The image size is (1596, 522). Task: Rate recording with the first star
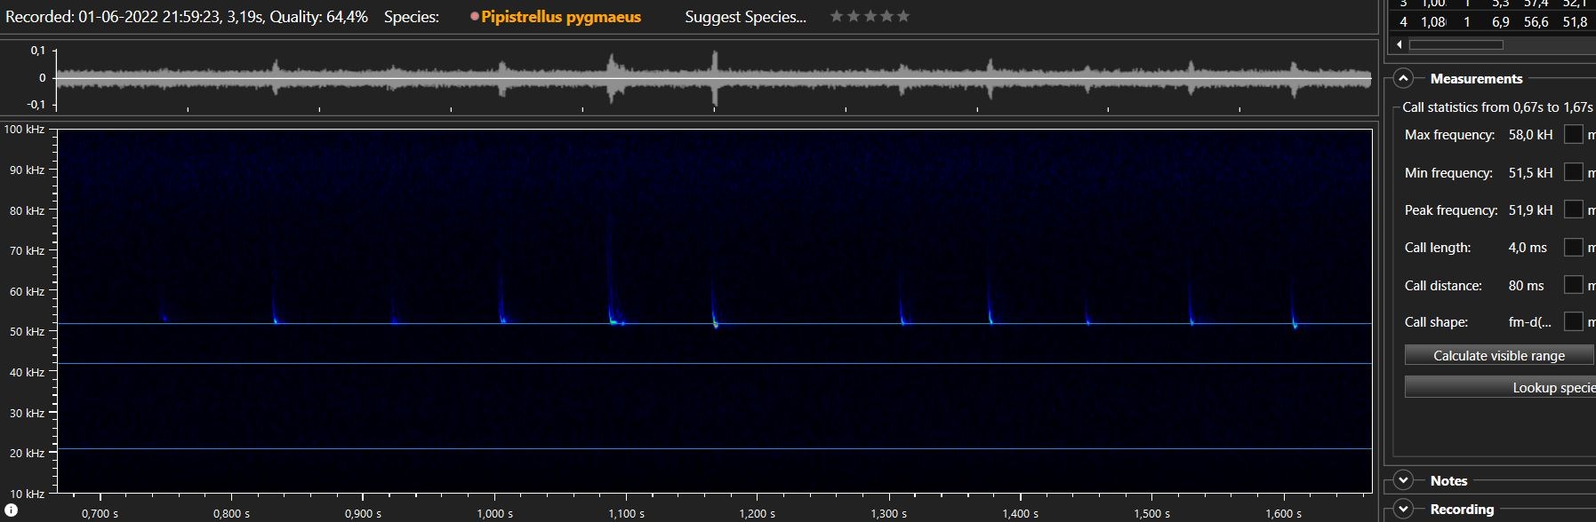click(836, 16)
